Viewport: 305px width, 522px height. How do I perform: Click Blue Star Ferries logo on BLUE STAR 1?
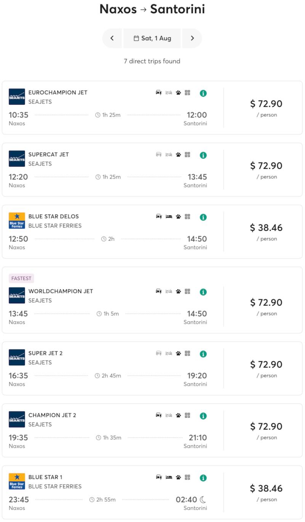17,481
